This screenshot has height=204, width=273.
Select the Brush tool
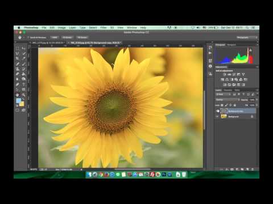[23, 64]
